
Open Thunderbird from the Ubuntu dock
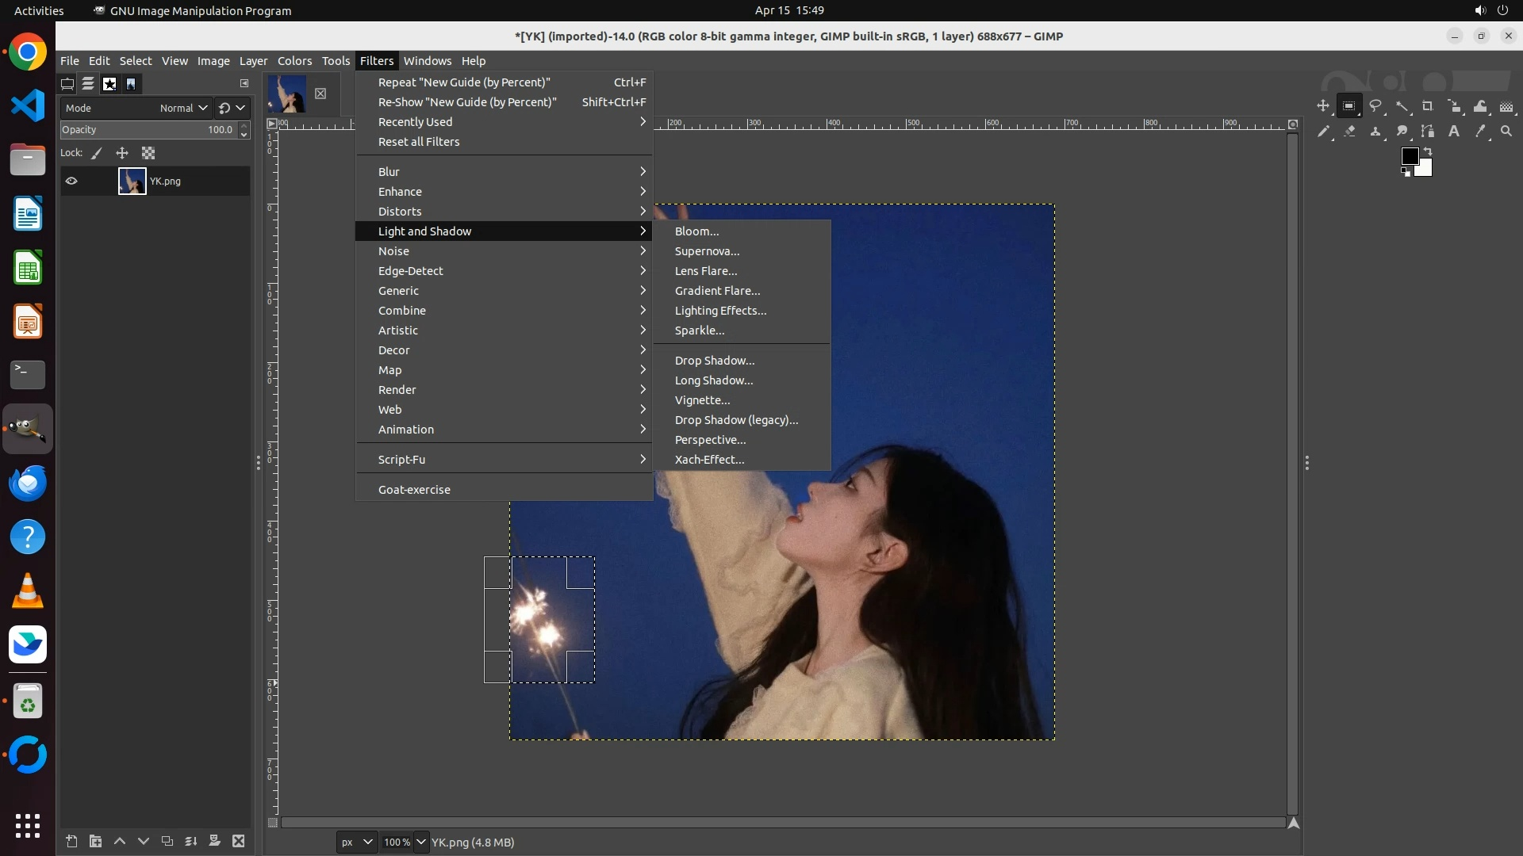pos(28,483)
